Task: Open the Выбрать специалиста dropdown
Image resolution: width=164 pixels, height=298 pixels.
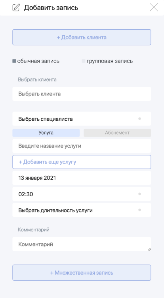Action: [x=82, y=119]
